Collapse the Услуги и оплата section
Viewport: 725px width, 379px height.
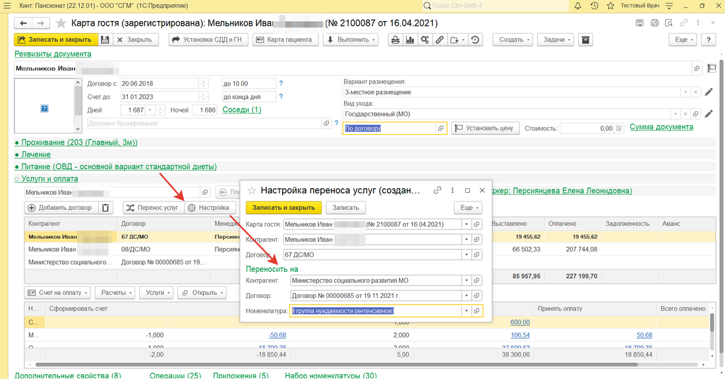pos(48,178)
